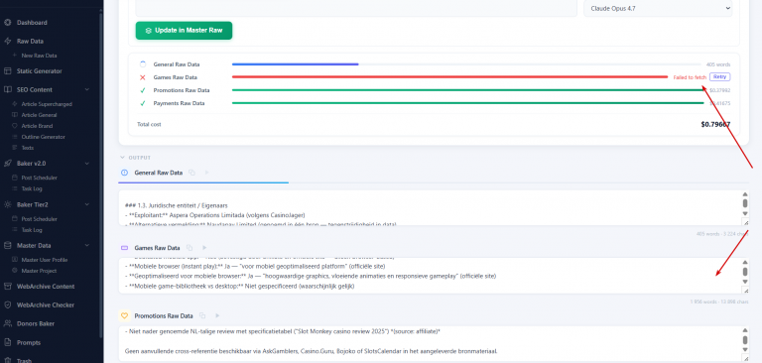Run Promotions Raw Data play icon
762x363 pixels.
[217, 315]
